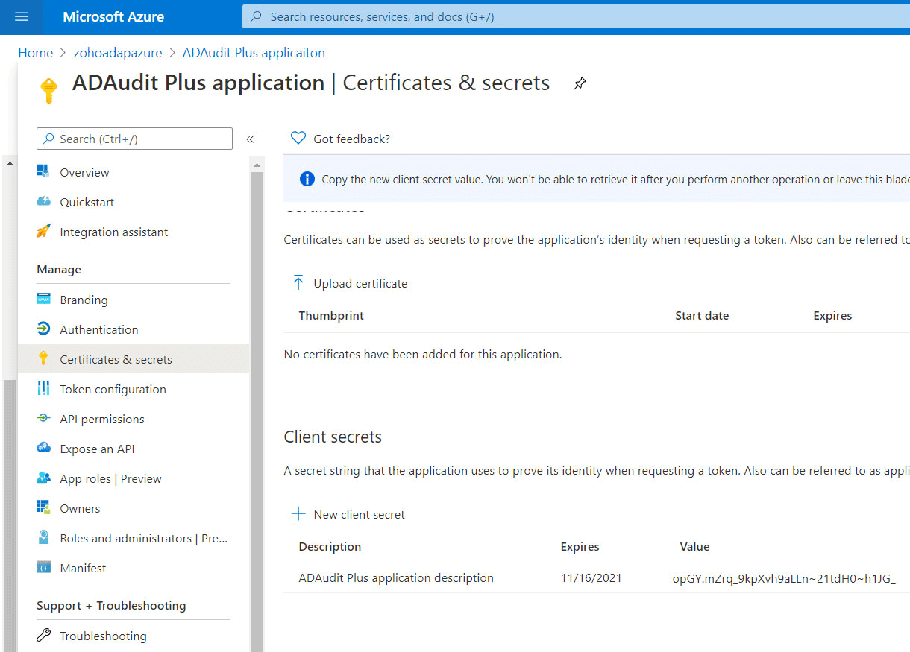Navigate to zohoadapazure breadcrumb
910x652 pixels.
118,53
